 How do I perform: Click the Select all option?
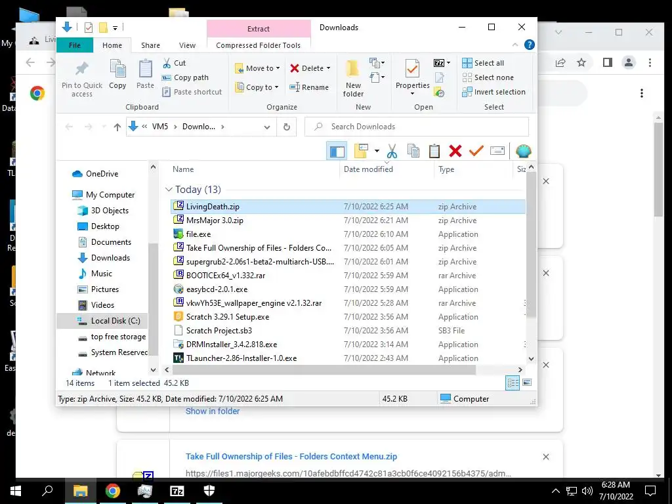483,63
